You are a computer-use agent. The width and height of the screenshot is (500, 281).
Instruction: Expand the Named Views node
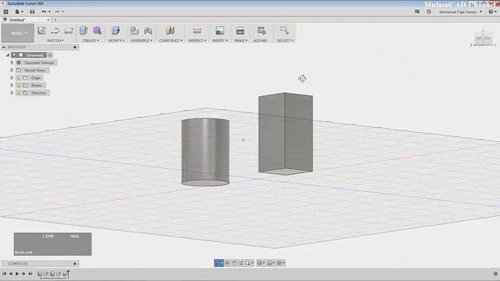[x=12, y=70]
